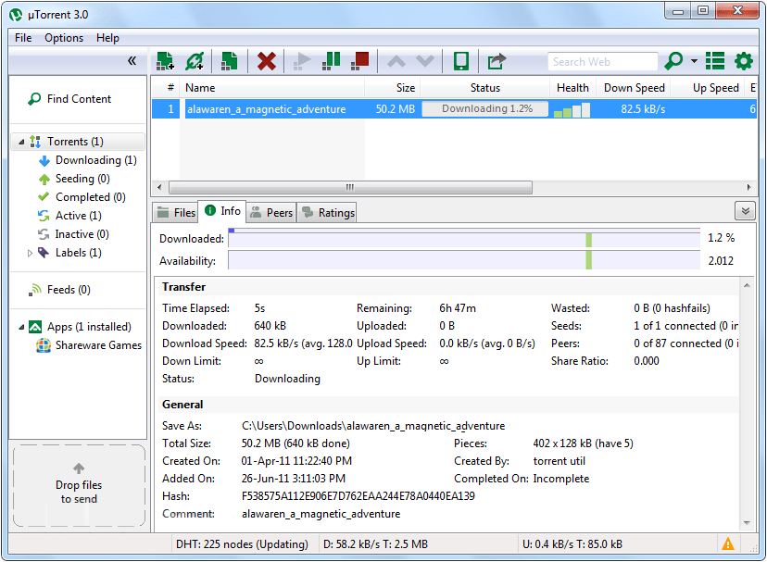
Task: Open the Help menu
Action: [x=107, y=38]
